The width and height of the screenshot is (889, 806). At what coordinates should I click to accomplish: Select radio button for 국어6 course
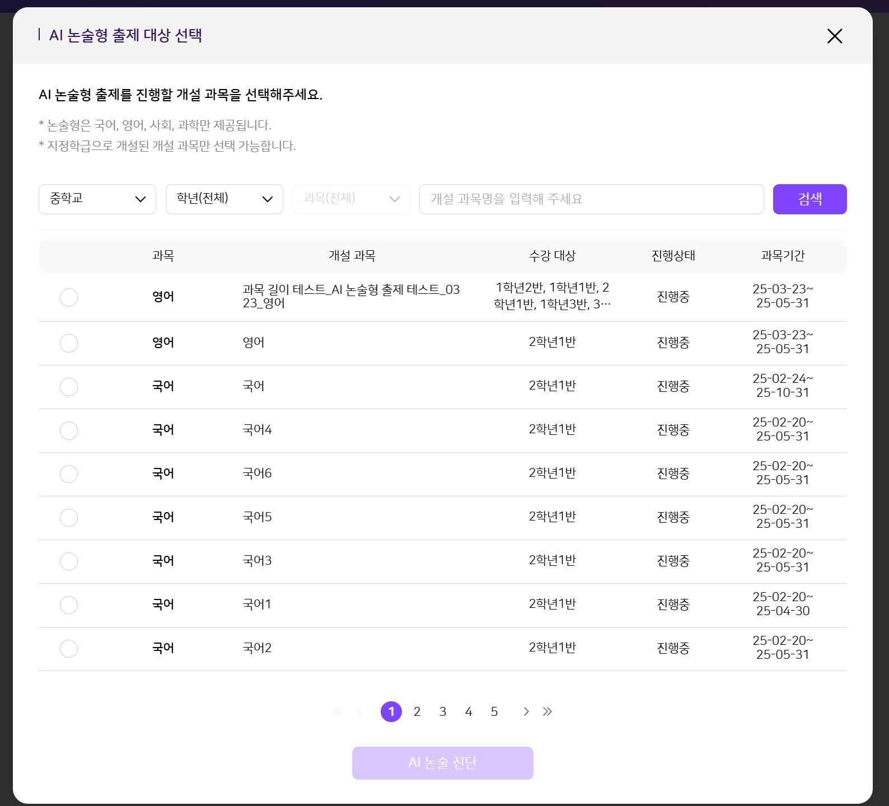tap(69, 474)
